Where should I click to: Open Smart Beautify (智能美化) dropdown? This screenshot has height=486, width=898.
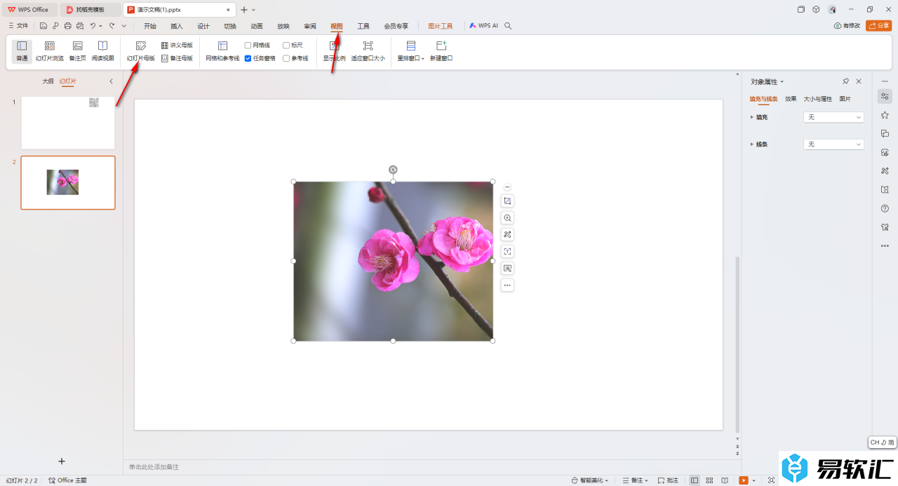(590, 480)
